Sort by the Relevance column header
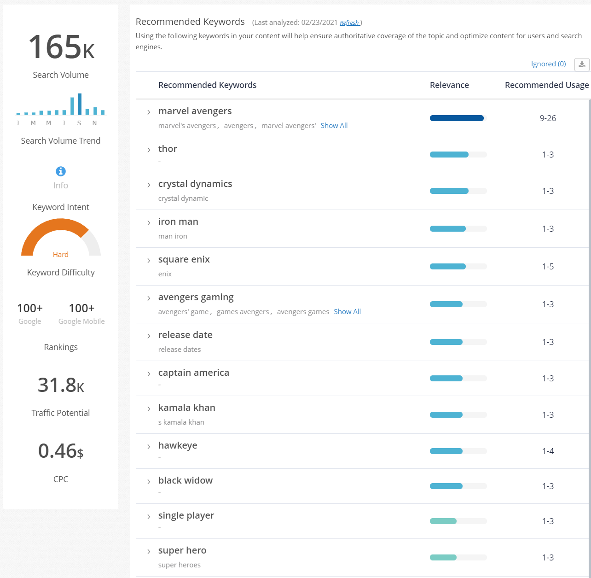Image resolution: width=591 pixels, height=578 pixels. point(449,85)
